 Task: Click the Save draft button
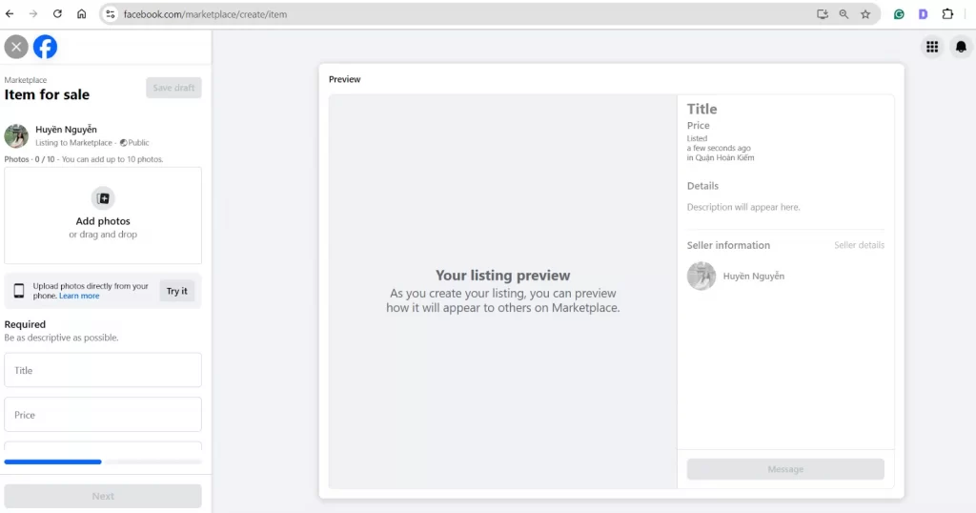[173, 88]
